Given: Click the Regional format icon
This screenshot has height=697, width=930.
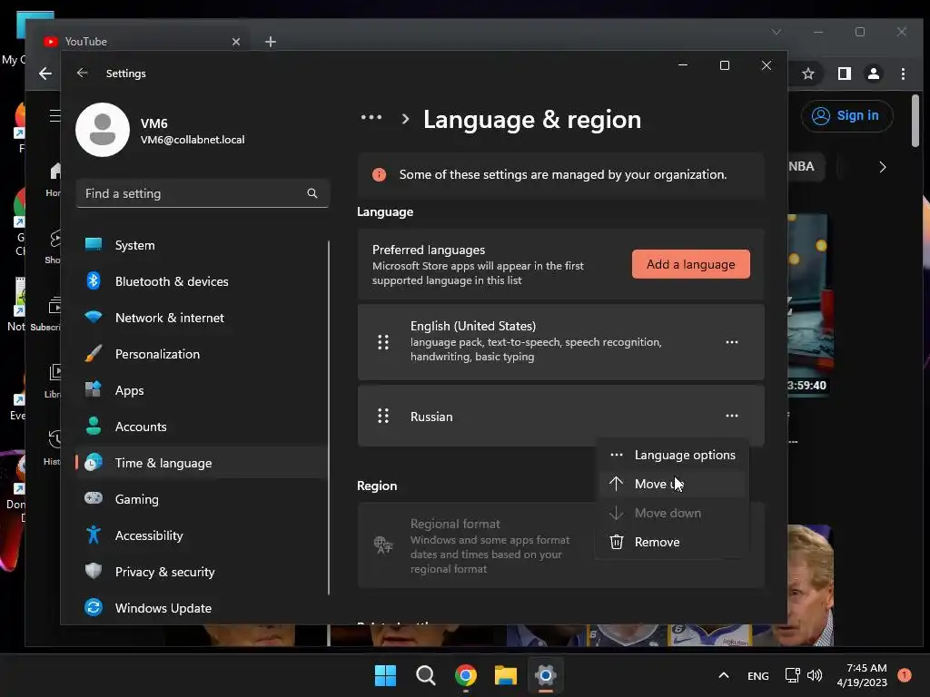Looking at the screenshot, I should tap(383, 545).
